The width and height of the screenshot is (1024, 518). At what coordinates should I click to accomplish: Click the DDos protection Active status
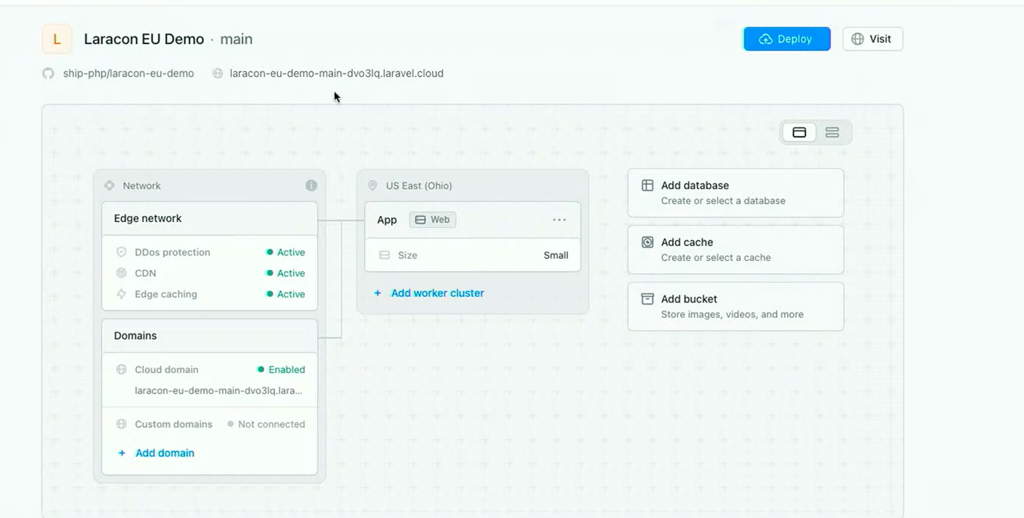286,252
